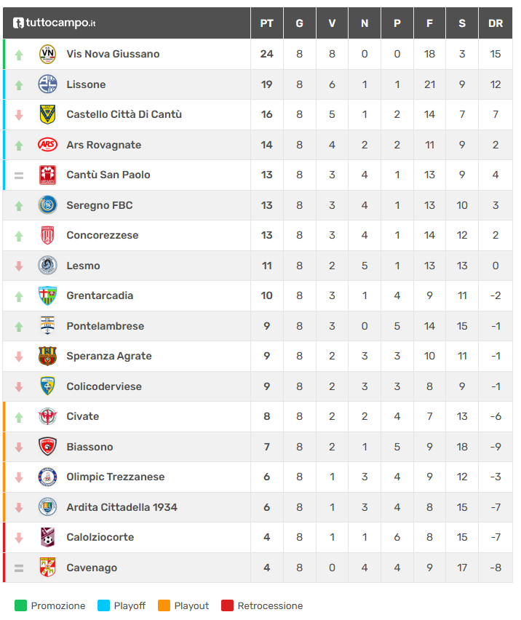The width and height of the screenshot is (521, 620).
Task: Click the F goals-scored column header
Action: coord(429,23)
